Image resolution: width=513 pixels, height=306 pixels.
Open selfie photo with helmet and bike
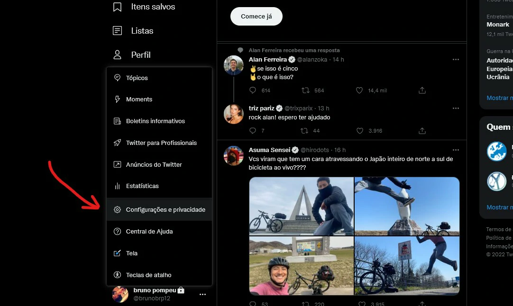(x=302, y=266)
